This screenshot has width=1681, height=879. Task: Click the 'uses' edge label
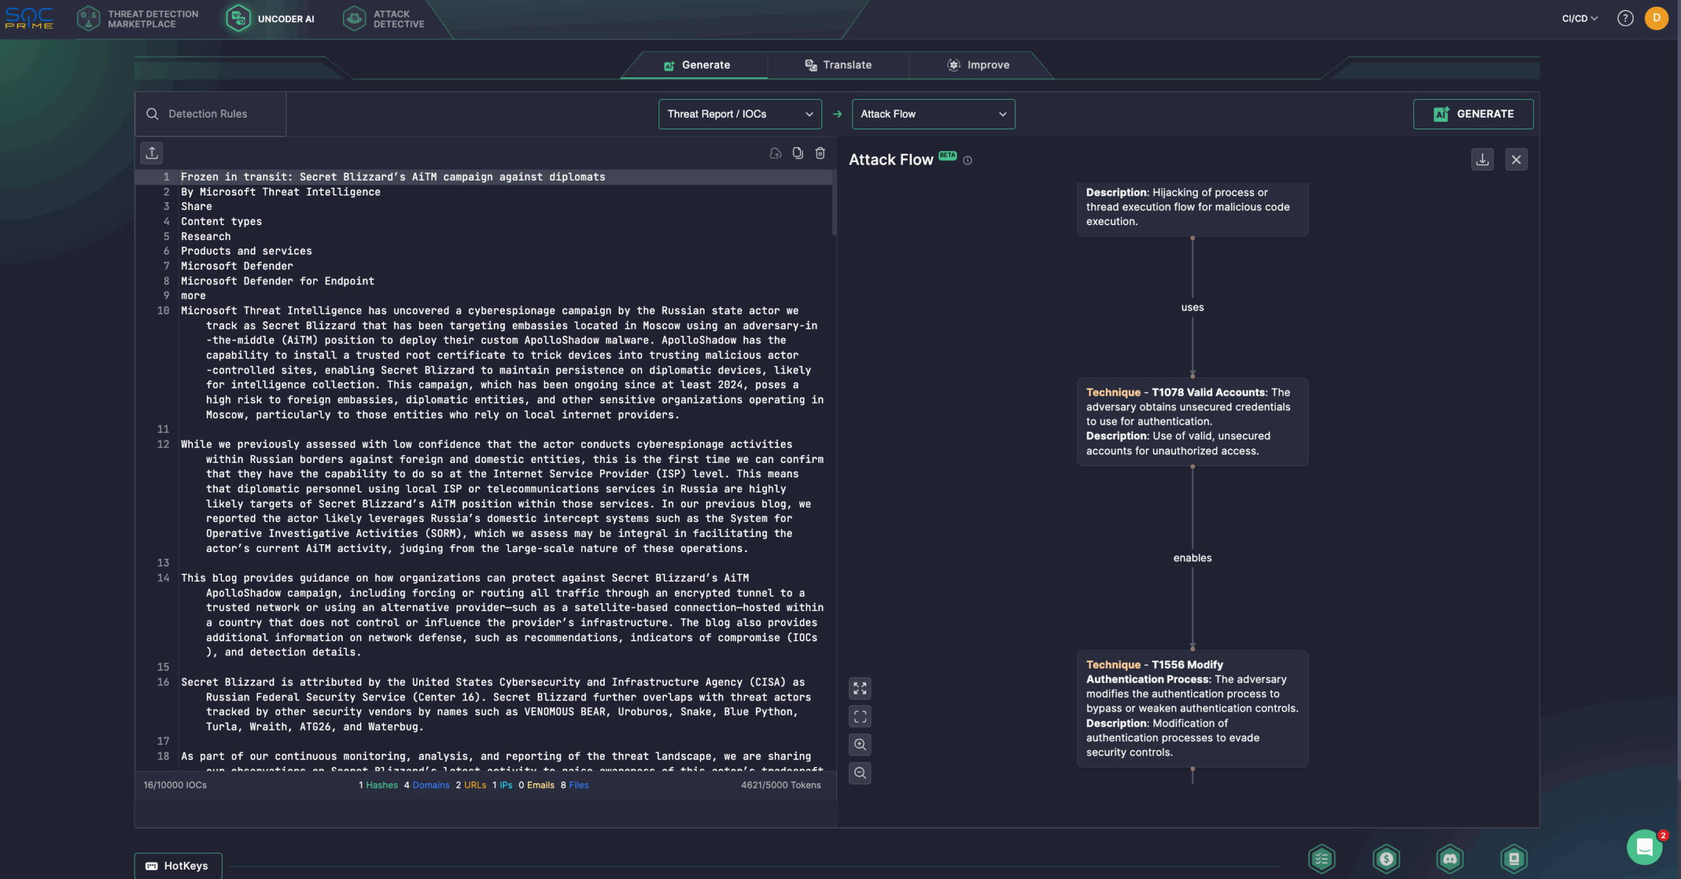(1192, 307)
